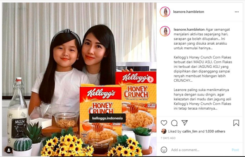
Task: Show tagged people icon on photo
Action: tap(9, 150)
